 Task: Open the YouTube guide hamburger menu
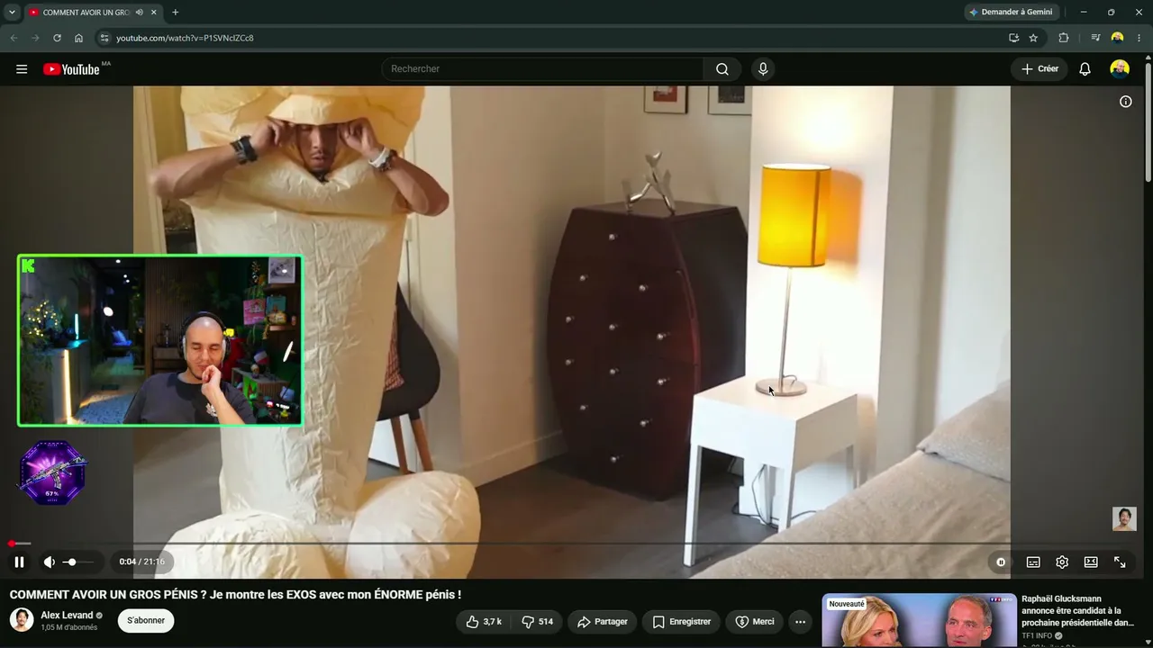pyautogui.click(x=22, y=69)
